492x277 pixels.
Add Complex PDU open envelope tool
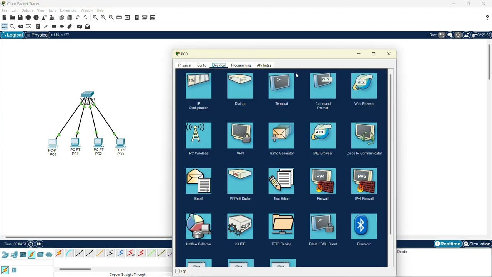tap(87, 26)
